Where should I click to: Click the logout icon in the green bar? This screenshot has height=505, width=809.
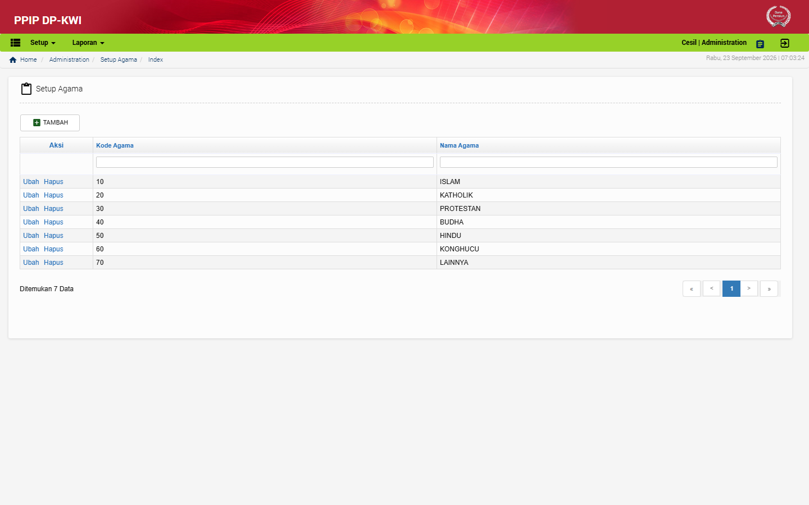point(785,43)
